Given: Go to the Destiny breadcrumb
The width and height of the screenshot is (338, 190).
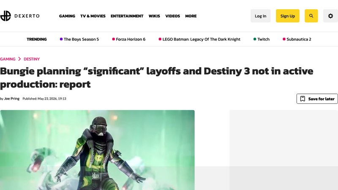Looking at the screenshot, I should coord(32,59).
